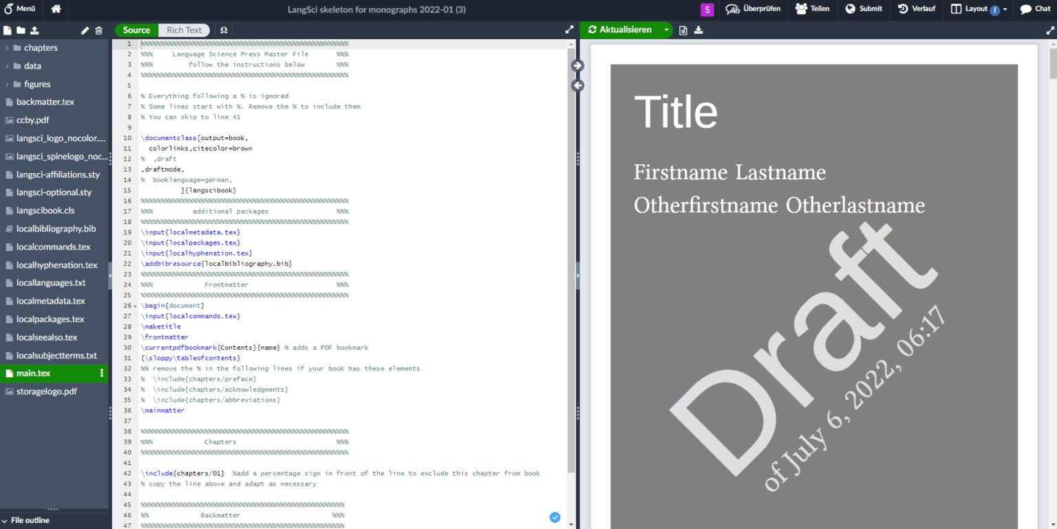Open localmetadata.tex in the file tree
Viewport: 1057px width, 529px height.
[x=51, y=301]
